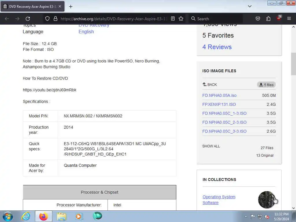Open Windows Explorer folder in taskbar
The width and height of the screenshot is (296, 222).
[x=62, y=216]
